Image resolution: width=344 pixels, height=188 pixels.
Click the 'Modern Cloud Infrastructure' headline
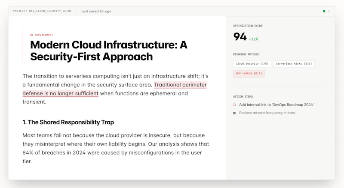(x=109, y=51)
